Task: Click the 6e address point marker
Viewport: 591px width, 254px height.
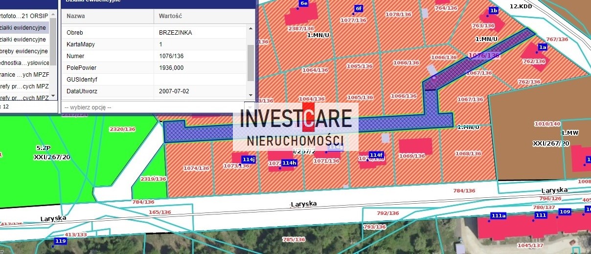Action: [303, 3]
